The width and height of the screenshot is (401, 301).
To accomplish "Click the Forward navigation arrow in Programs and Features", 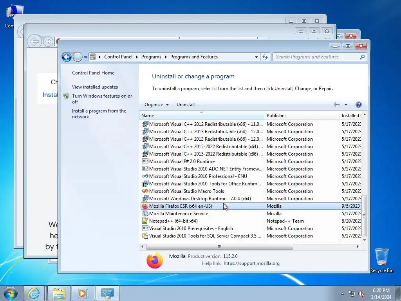I will [78, 57].
